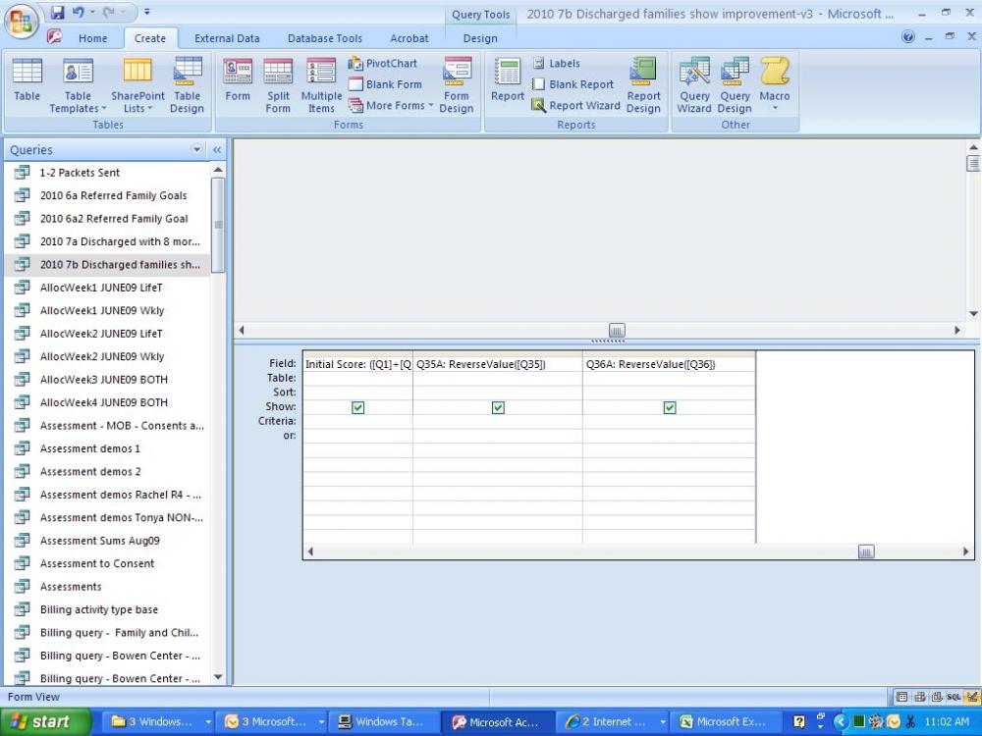Open Windows Task Manager taskbar button
The width and height of the screenshot is (982, 736).
pos(383,721)
